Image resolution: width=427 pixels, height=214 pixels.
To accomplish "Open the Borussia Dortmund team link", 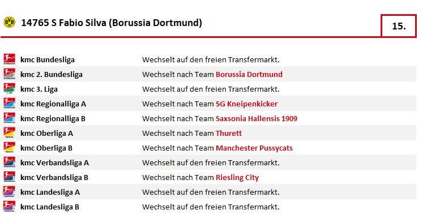I will pyautogui.click(x=249, y=74).
